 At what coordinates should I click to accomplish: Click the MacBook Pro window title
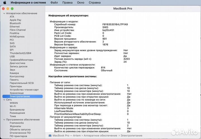click(x=123, y=9)
